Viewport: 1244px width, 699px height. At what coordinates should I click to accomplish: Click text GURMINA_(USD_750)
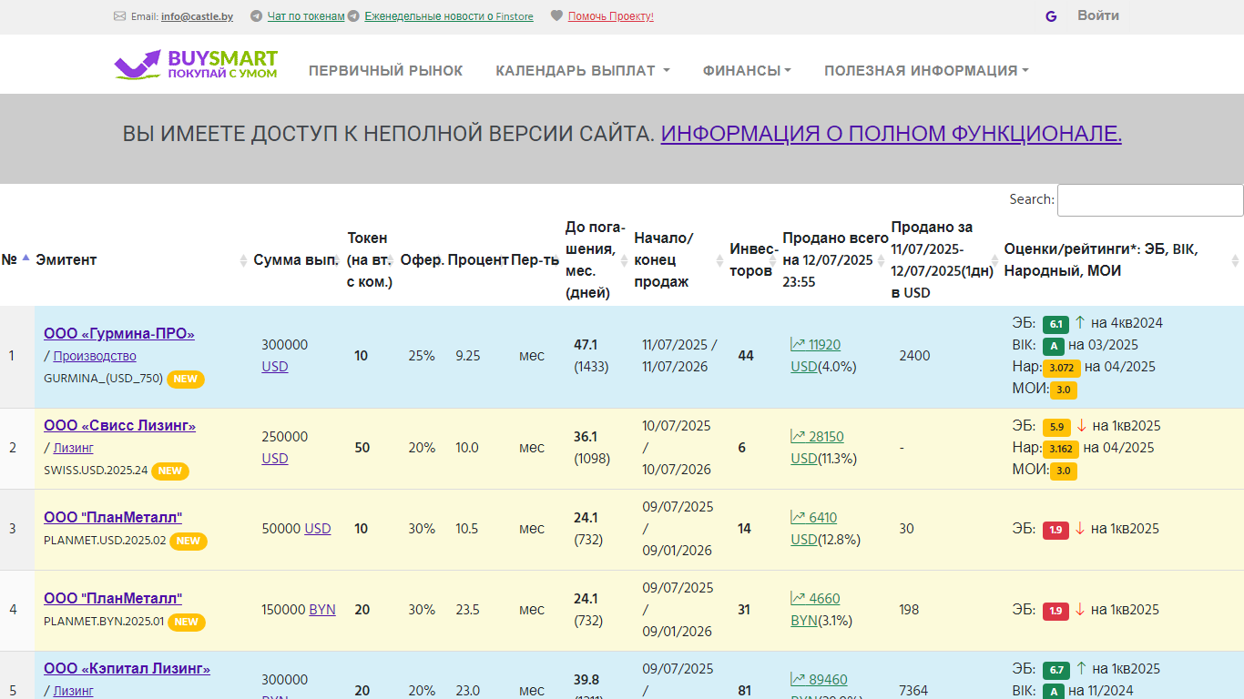(x=103, y=379)
